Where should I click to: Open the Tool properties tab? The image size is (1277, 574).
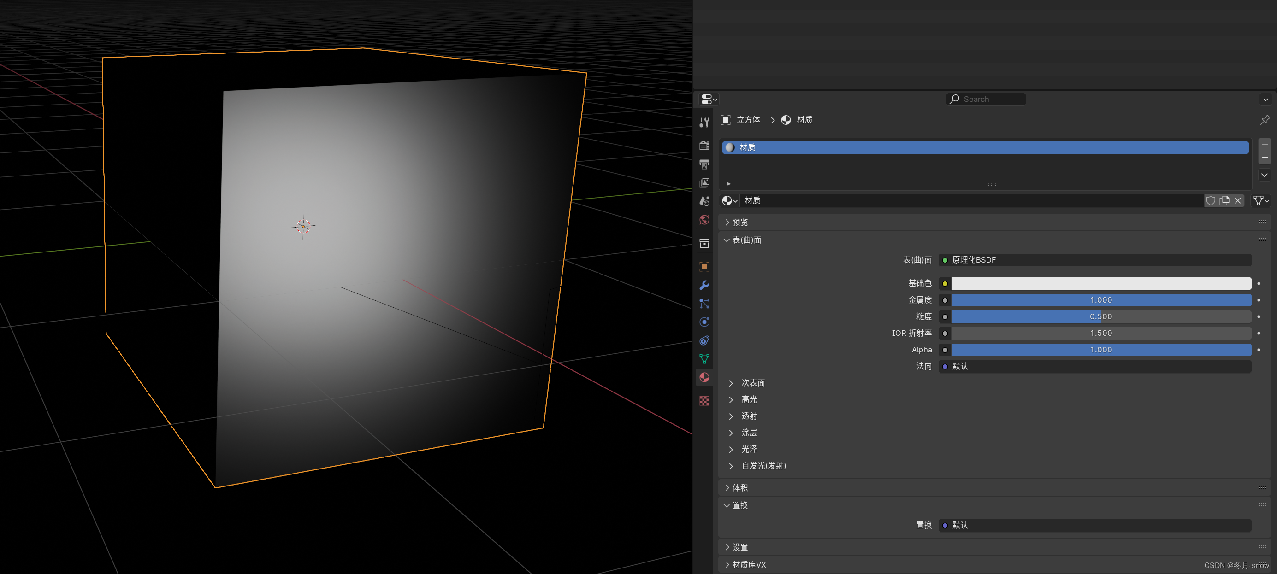click(x=704, y=123)
